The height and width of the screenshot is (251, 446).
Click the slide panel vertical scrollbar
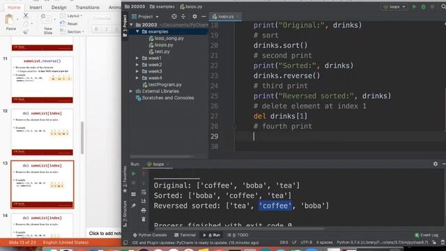(x=82, y=138)
